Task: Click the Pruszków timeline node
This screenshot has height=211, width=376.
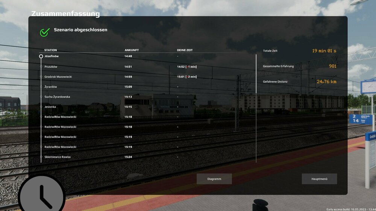Action: pyautogui.click(x=41, y=67)
